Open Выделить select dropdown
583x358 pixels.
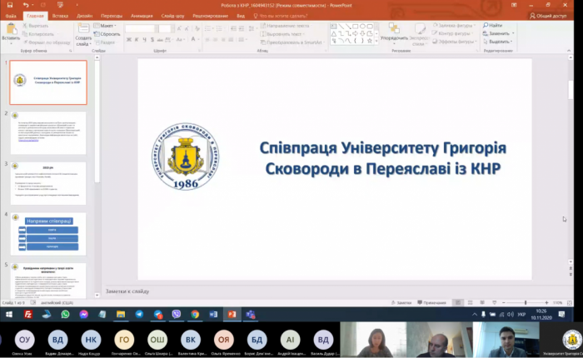tap(497, 42)
